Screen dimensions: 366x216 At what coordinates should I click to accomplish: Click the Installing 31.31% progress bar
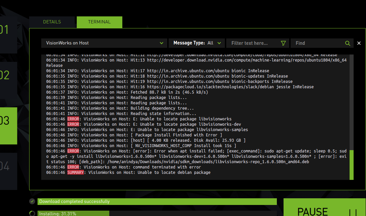[157, 213]
